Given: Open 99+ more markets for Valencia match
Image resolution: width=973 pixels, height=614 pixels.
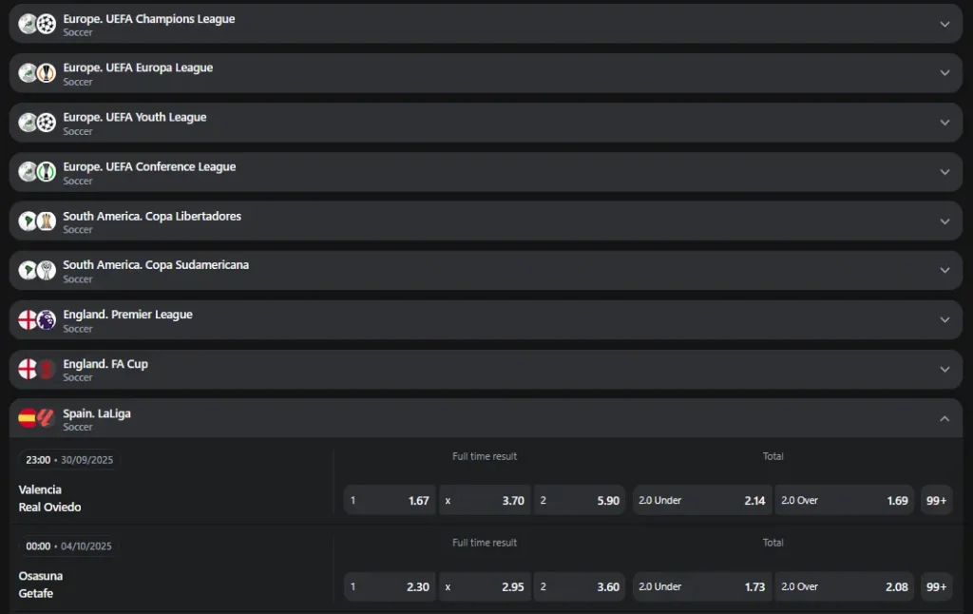Looking at the screenshot, I should pyautogui.click(x=936, y=500).
